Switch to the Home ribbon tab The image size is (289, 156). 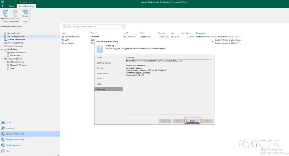click(12, 6)
